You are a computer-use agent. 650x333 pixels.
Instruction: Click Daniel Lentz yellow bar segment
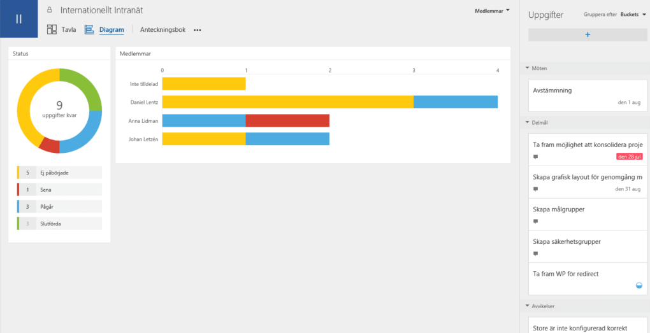(x=287, y=102)
